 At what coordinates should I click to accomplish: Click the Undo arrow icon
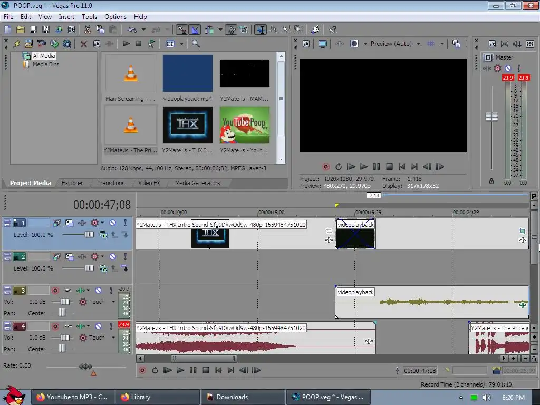[x=132, y=30]
